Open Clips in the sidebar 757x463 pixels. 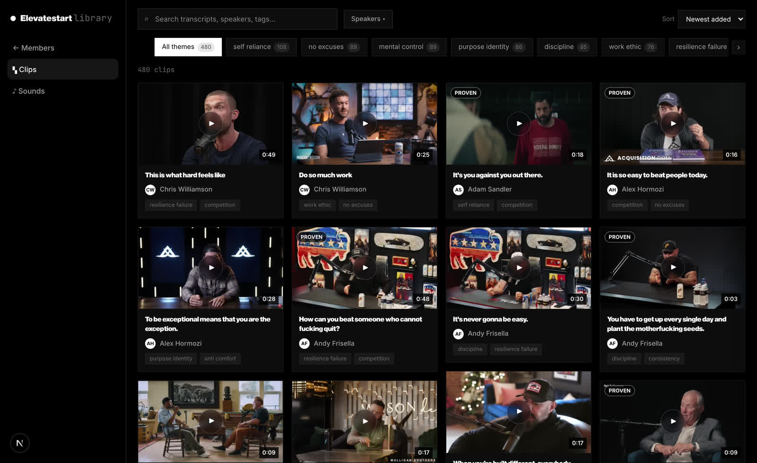coord(63,69)
